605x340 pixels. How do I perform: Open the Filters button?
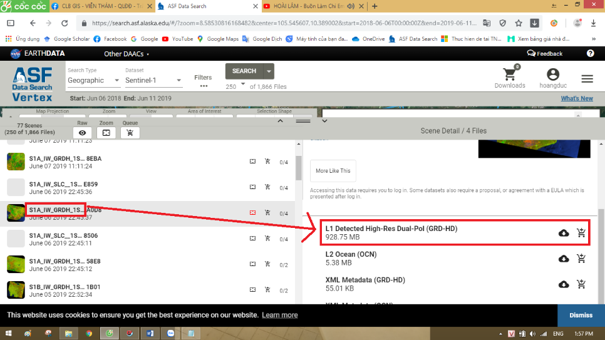[203, 81]
